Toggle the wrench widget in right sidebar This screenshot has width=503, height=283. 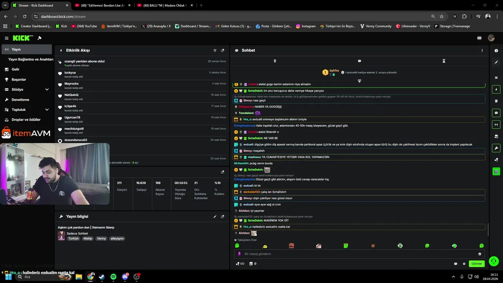[496, 148]
